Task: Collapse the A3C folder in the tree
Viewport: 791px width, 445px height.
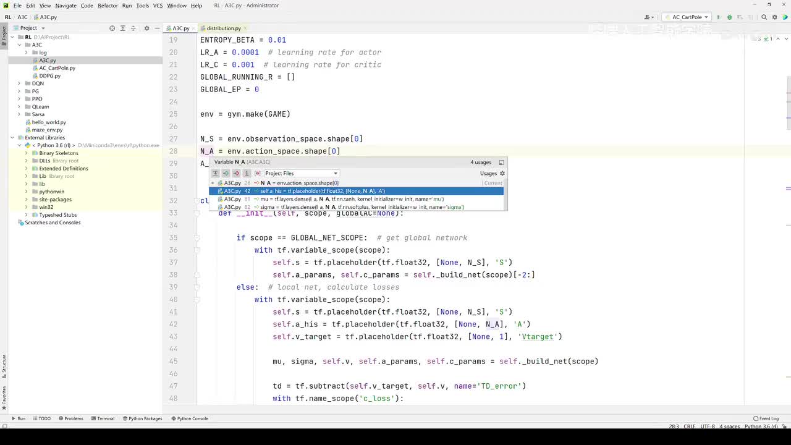Action: pos(19,44)
